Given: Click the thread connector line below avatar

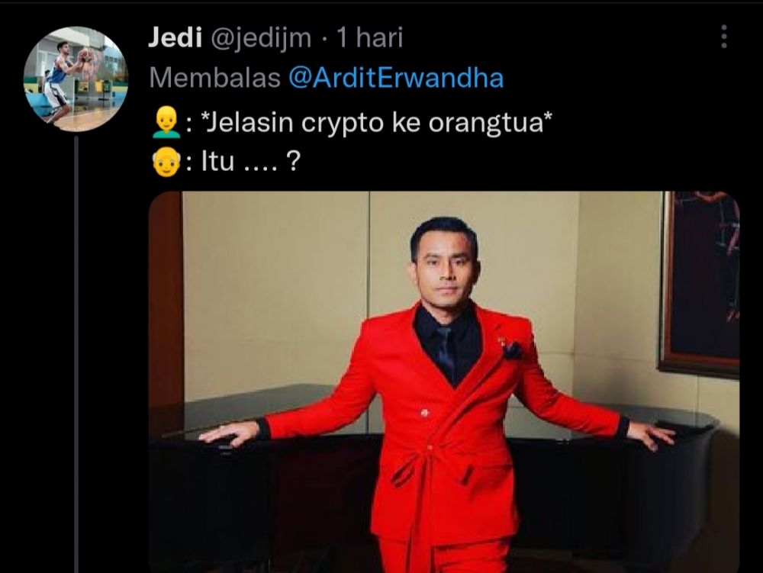Looking at the screenshot, I should (76, 354).
